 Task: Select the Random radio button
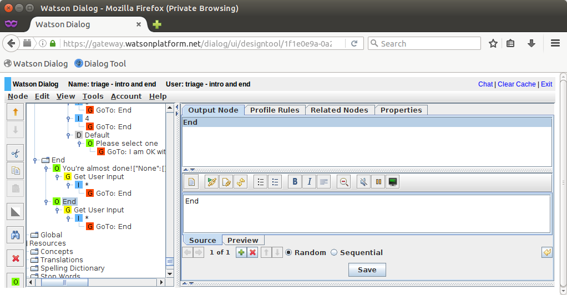coord(288,252)
